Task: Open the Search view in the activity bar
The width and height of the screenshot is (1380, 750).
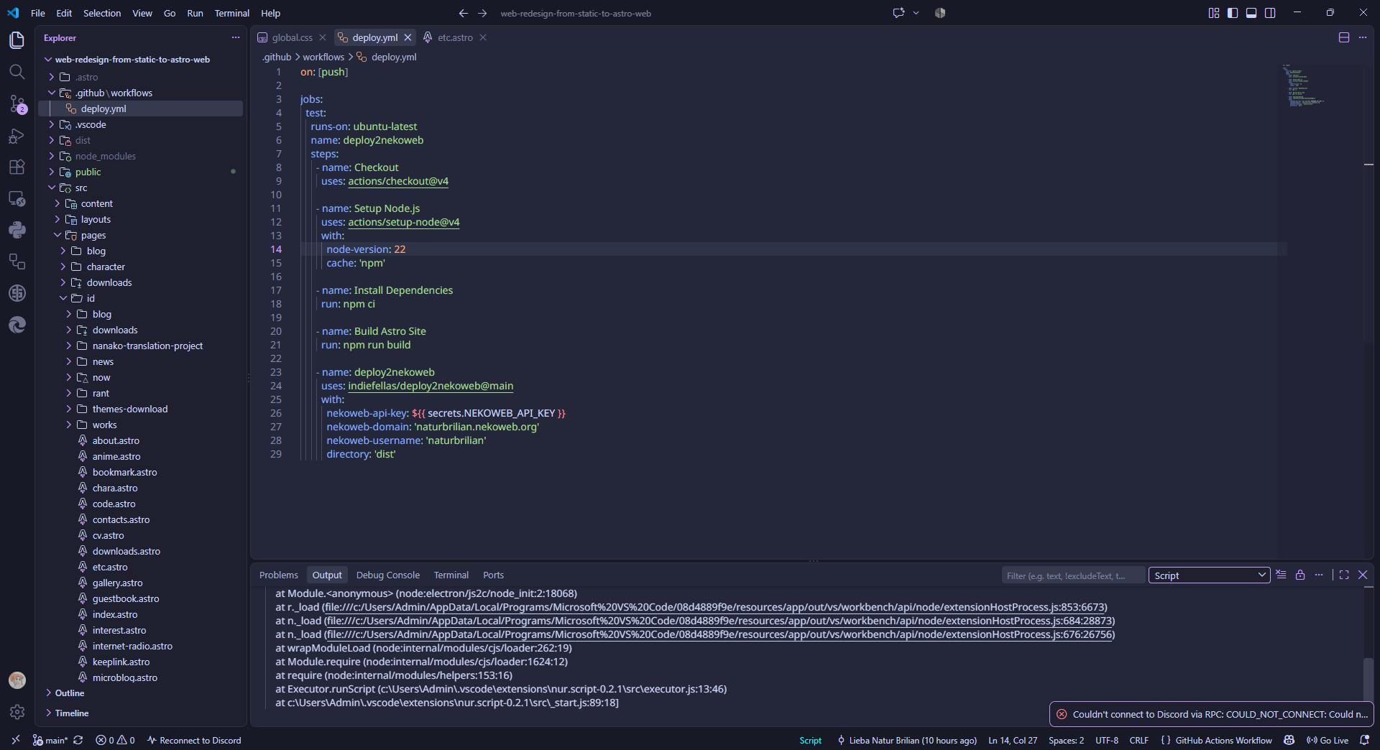Action: tap(17, 72)
